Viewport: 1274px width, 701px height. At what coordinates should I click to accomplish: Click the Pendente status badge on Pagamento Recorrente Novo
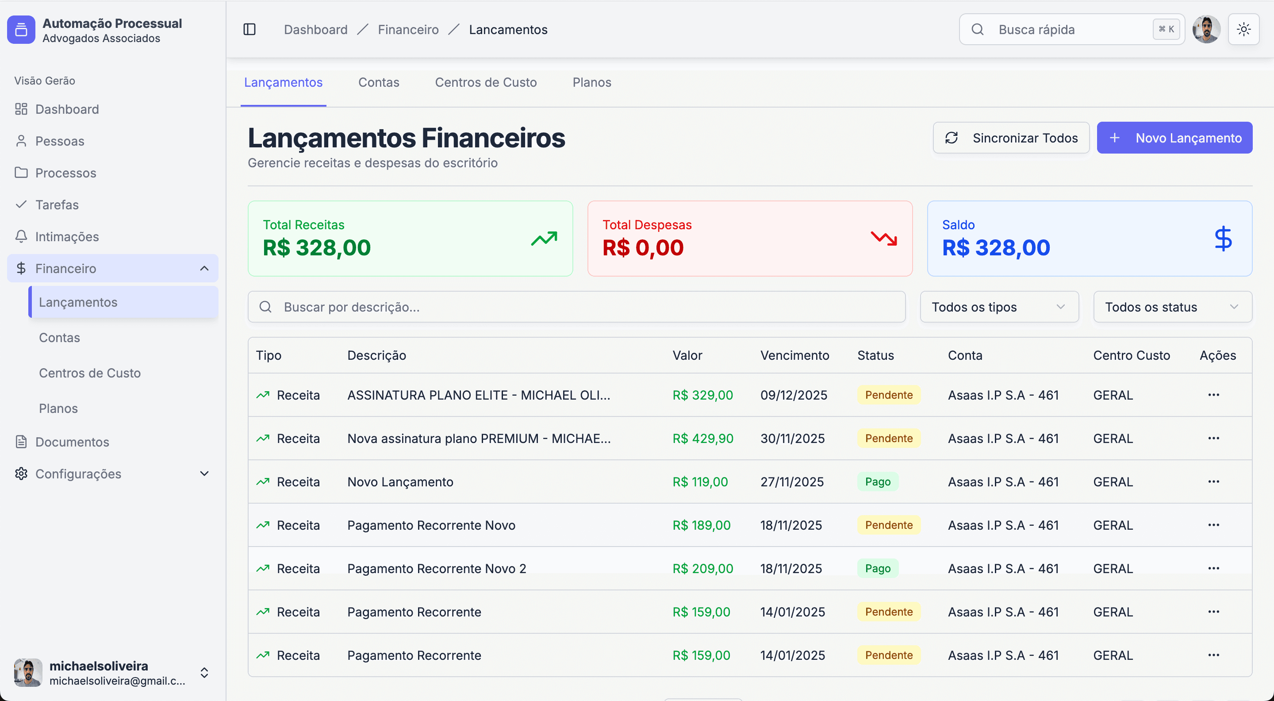(889, 525)
